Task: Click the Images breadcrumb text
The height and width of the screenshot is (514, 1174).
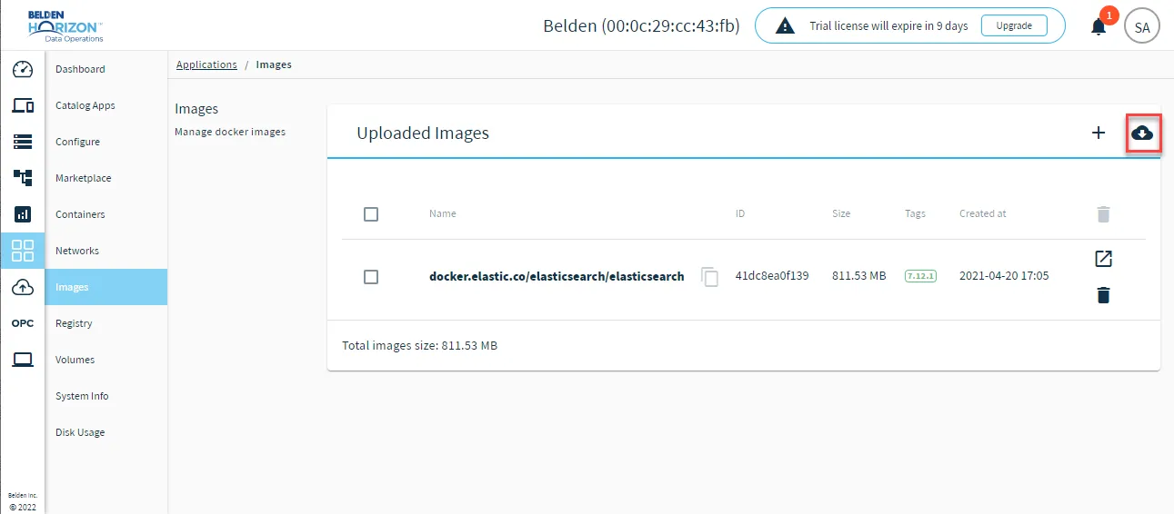Action: coord(274,64)
